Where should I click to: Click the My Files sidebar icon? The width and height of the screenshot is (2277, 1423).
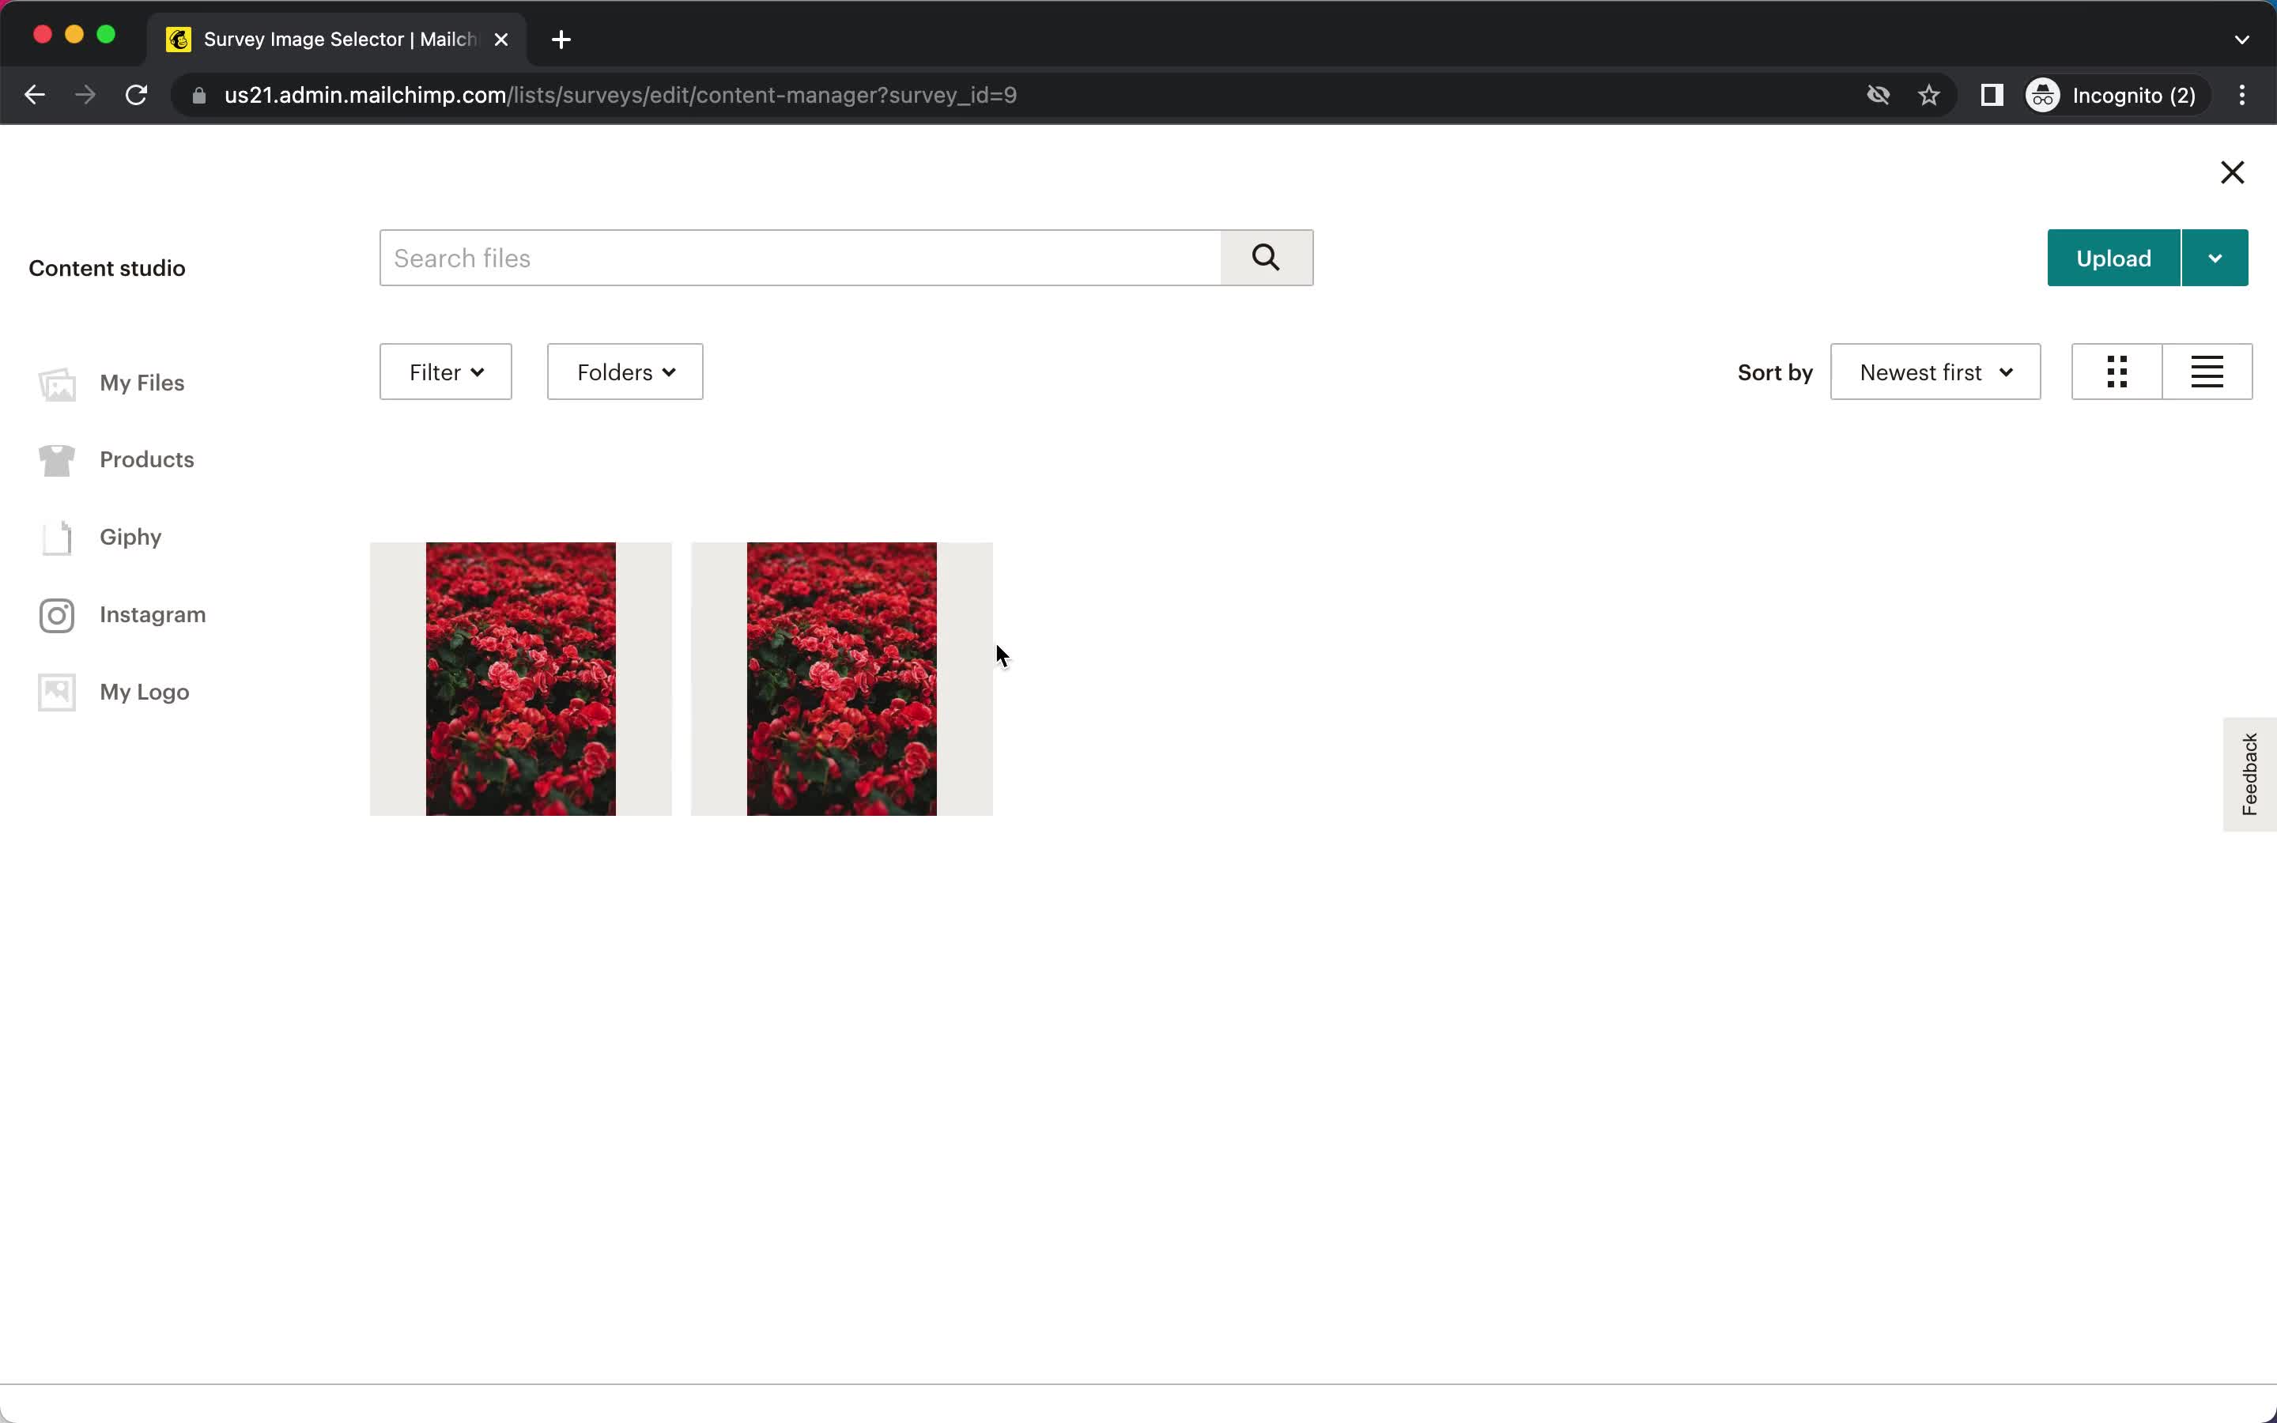point(55,382)
